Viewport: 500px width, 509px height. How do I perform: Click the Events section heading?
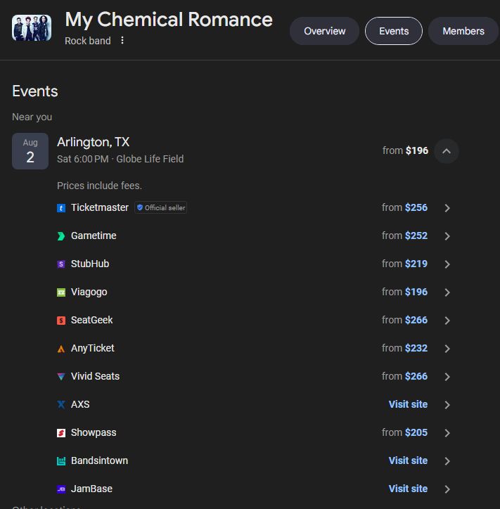pyautogui.click(x=35, y=91)
